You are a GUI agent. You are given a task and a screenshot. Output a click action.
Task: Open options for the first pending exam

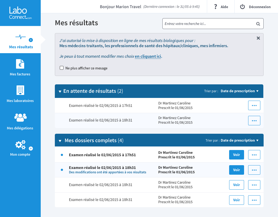pos(254,105)
